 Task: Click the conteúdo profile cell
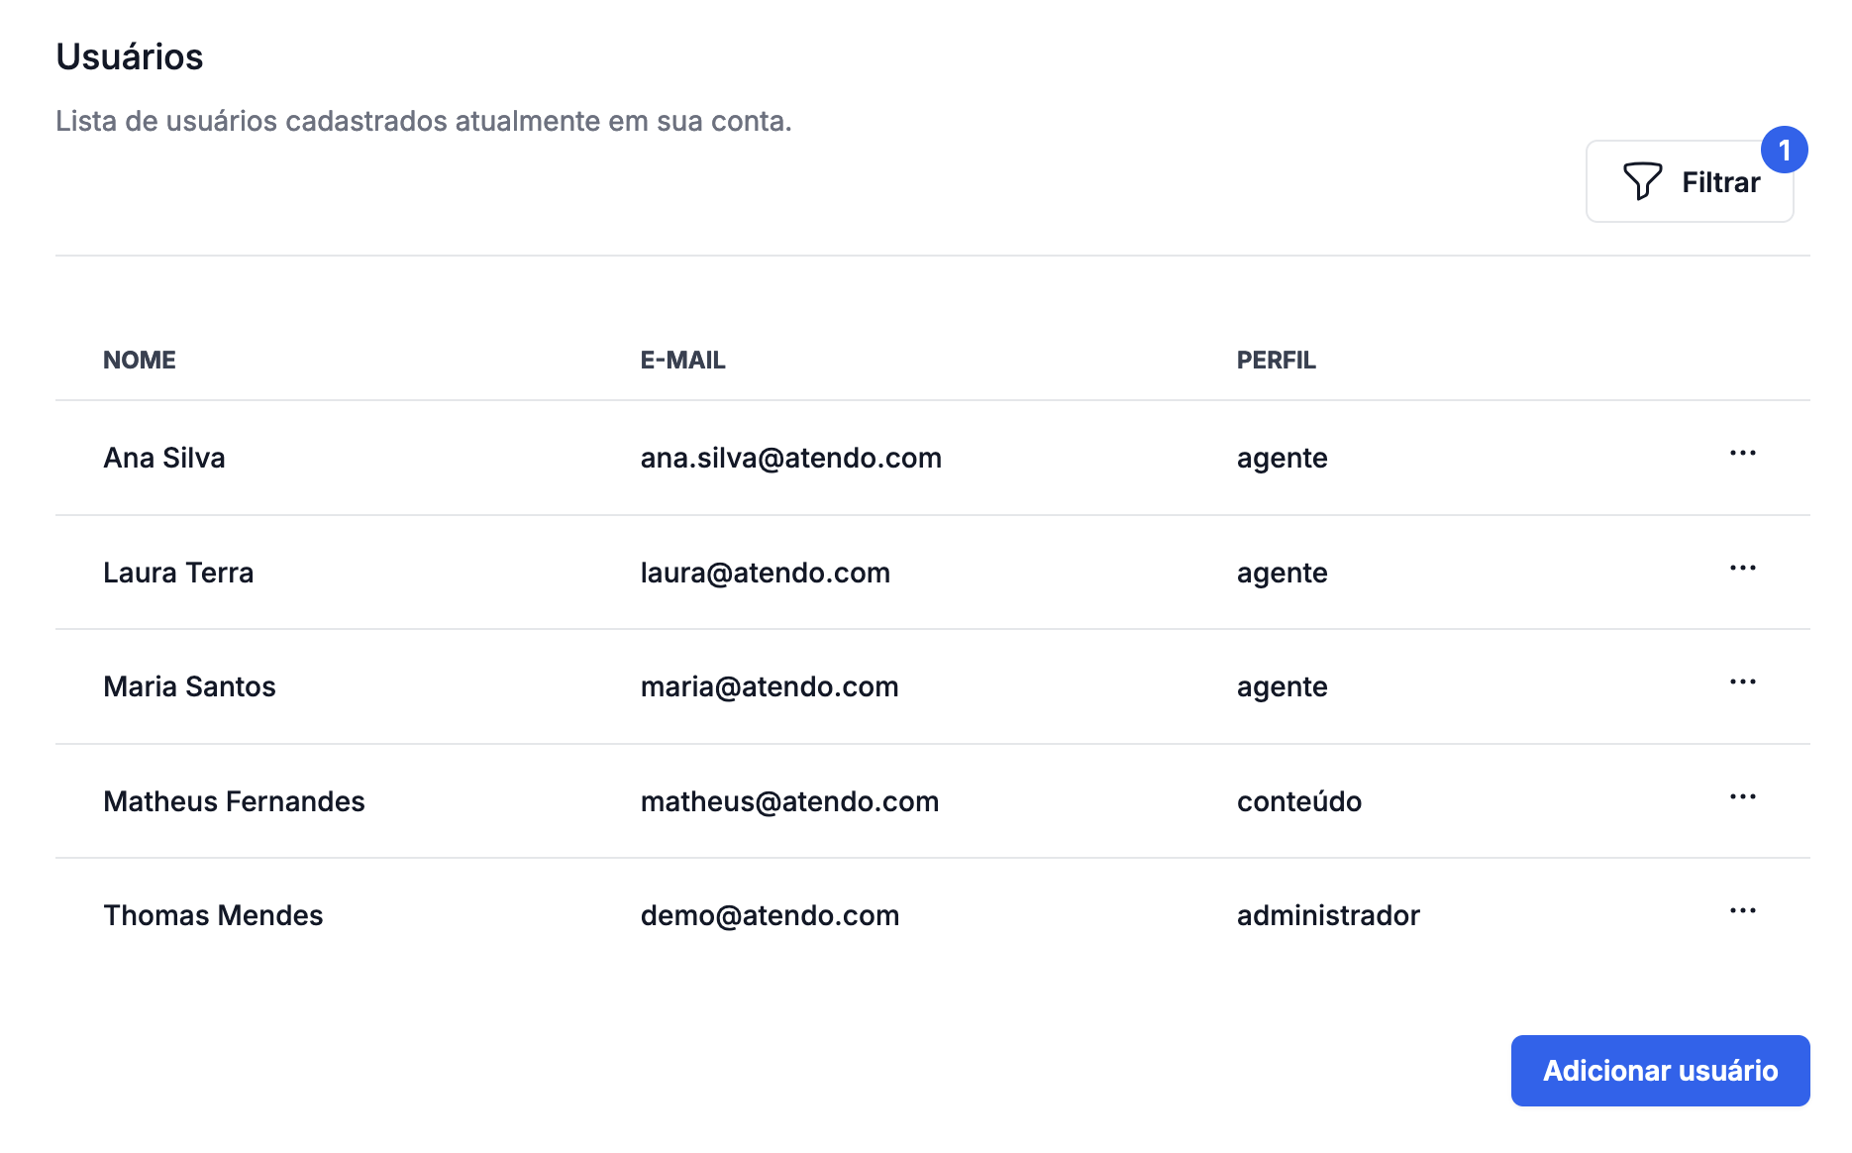1298,801
